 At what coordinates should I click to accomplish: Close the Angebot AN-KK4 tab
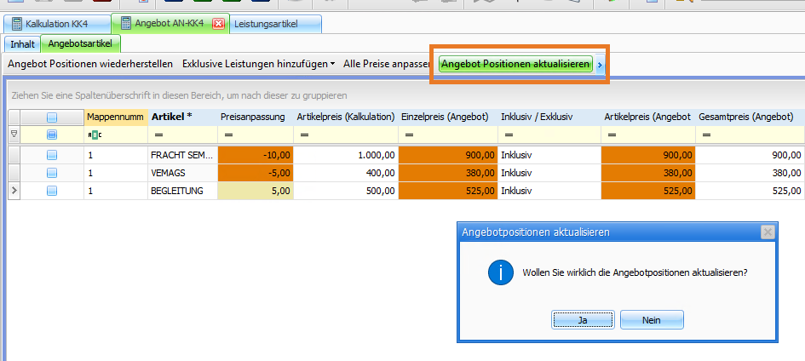217,24
